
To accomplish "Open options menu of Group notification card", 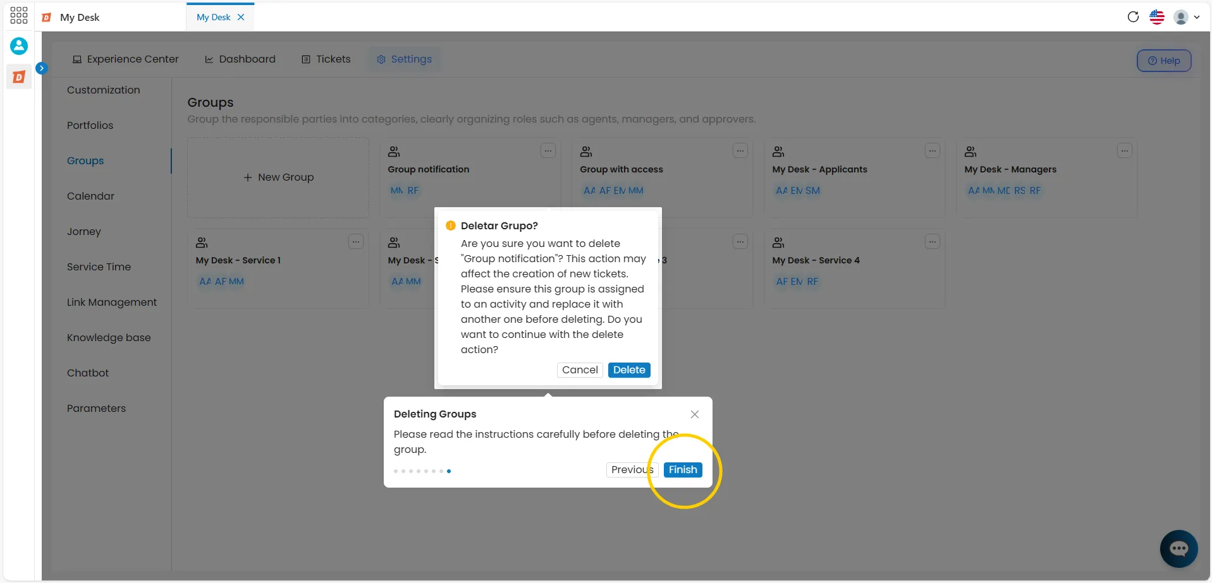I will [548, 151].
